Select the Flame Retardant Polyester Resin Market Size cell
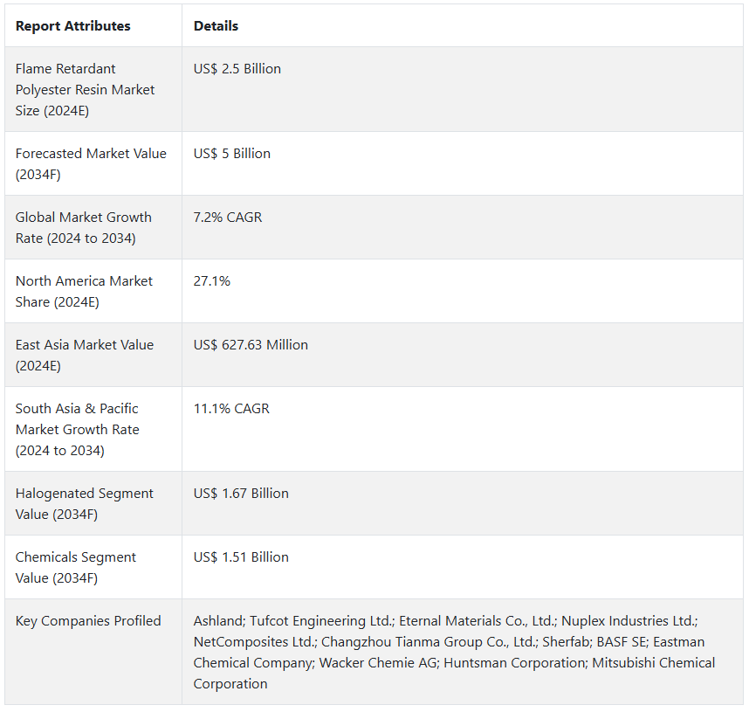 click(86, 90)
